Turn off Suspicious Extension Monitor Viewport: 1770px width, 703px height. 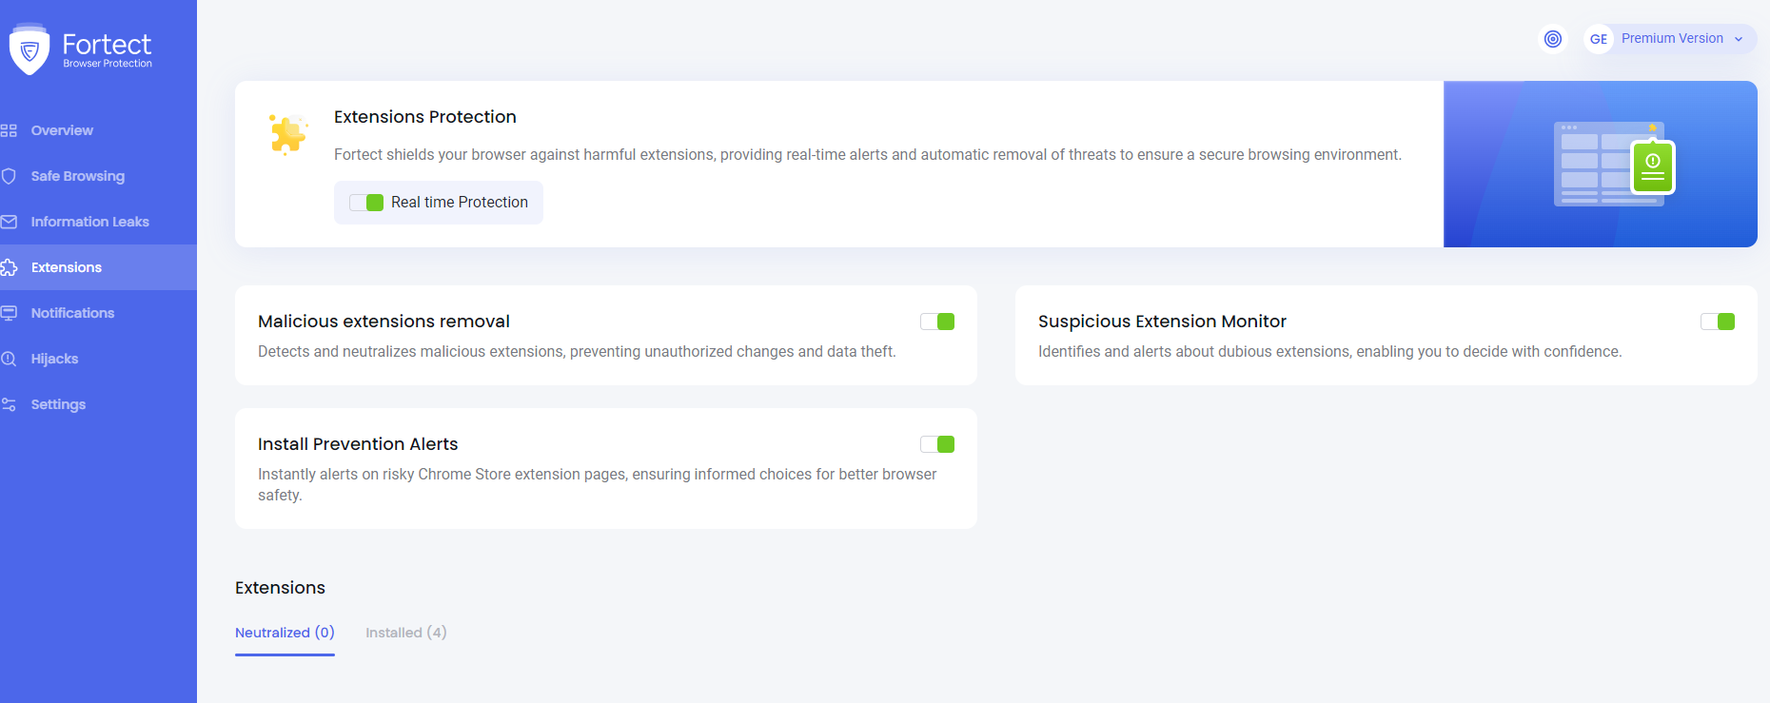click(1718, 322)
